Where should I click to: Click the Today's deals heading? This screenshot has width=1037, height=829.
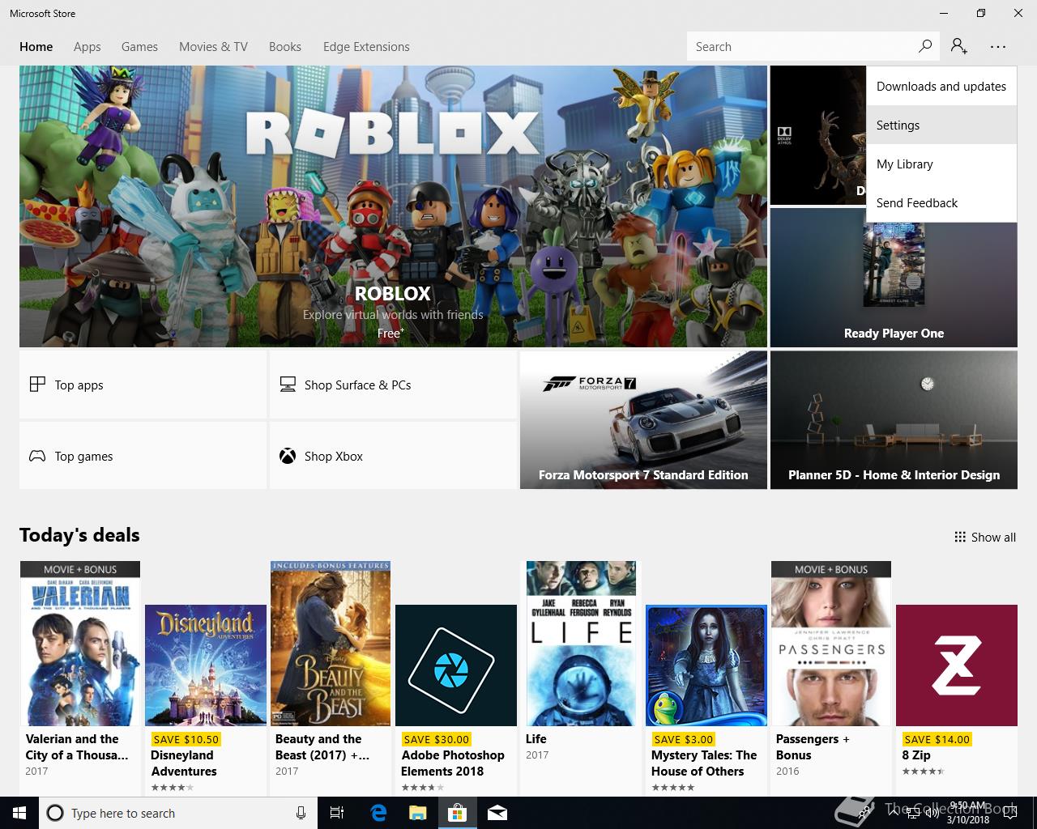pyautogui.click(x=79, y=535)
